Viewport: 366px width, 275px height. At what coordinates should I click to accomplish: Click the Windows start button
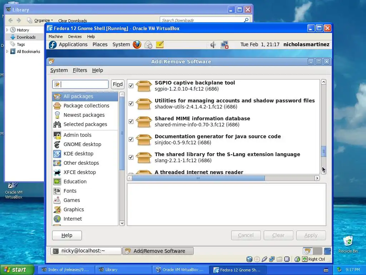(x=17, y=270)
